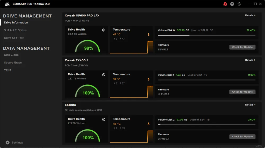Viewport: 265px width, 148px height.
Task: Click the DRIVE MANAGEMENT heading
Action: [x=27, y=16]
